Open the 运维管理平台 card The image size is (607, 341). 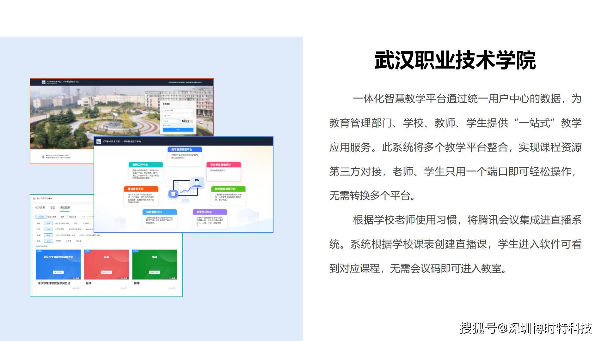point(159,219)
